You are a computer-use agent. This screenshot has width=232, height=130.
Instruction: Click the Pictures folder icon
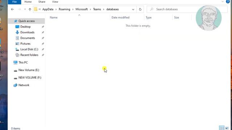click(17, 44)
